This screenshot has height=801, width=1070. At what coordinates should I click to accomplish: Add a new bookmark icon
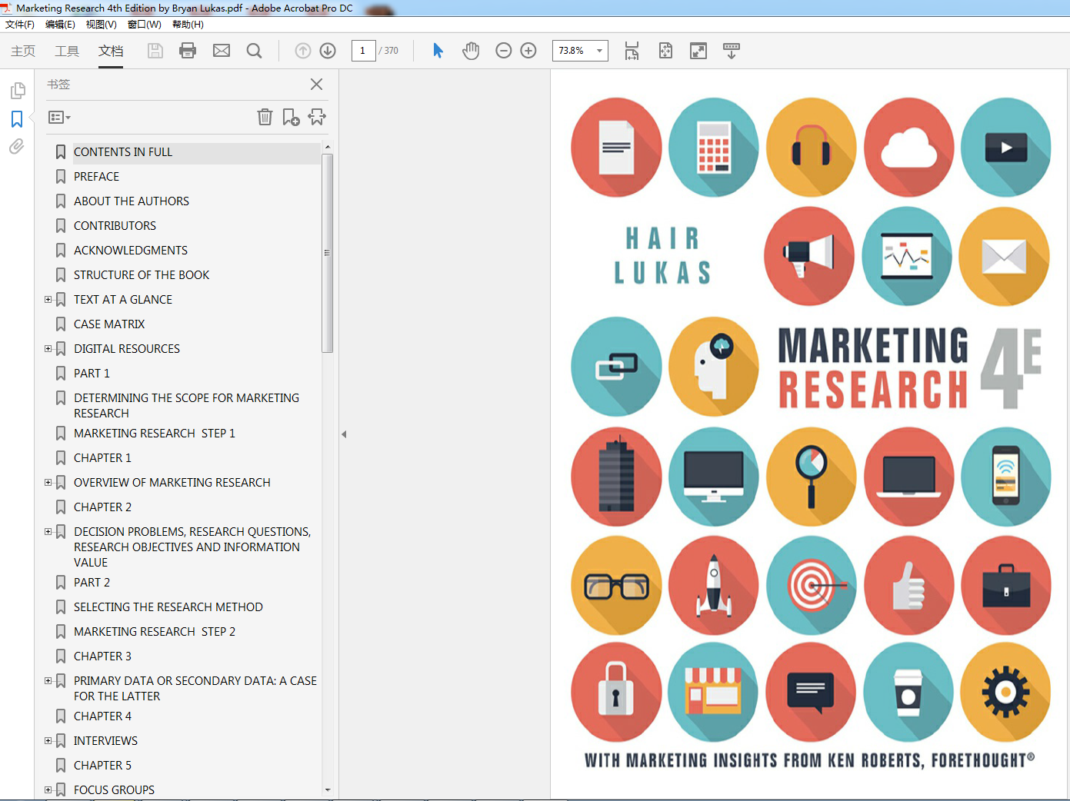[x=291, y=117]
